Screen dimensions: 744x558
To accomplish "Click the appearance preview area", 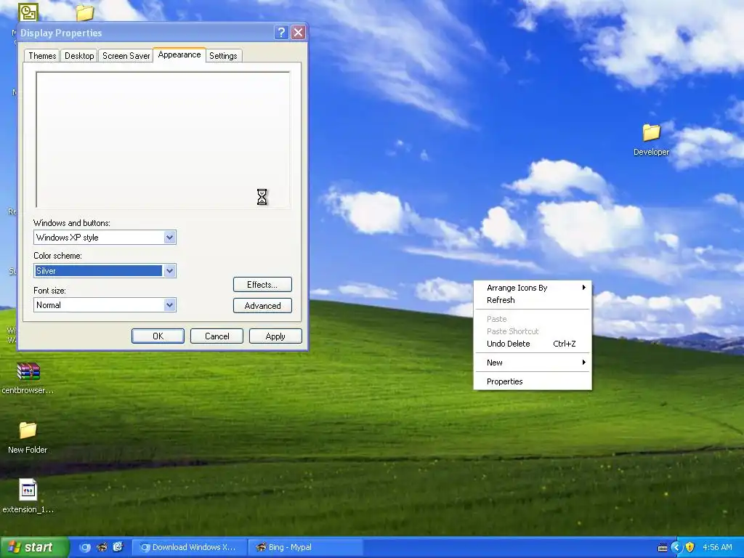I will (163, 140).
